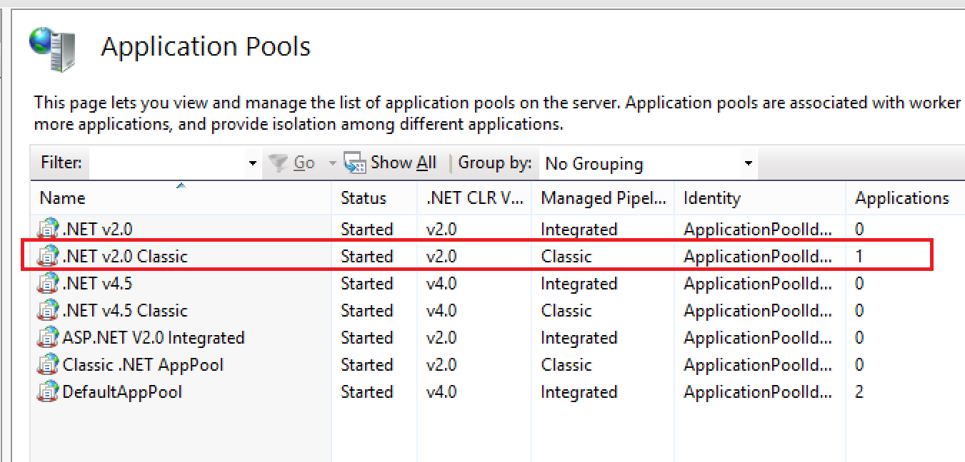Image resolution: width=965 pixels, height=462 pixels.
Task: Select Classic .NET AppPool icon
Action: pyautogui.click(x=48, y=365)
